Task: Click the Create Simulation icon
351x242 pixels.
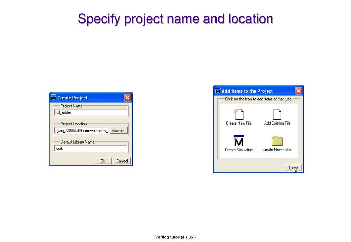Action: point(238,140)
